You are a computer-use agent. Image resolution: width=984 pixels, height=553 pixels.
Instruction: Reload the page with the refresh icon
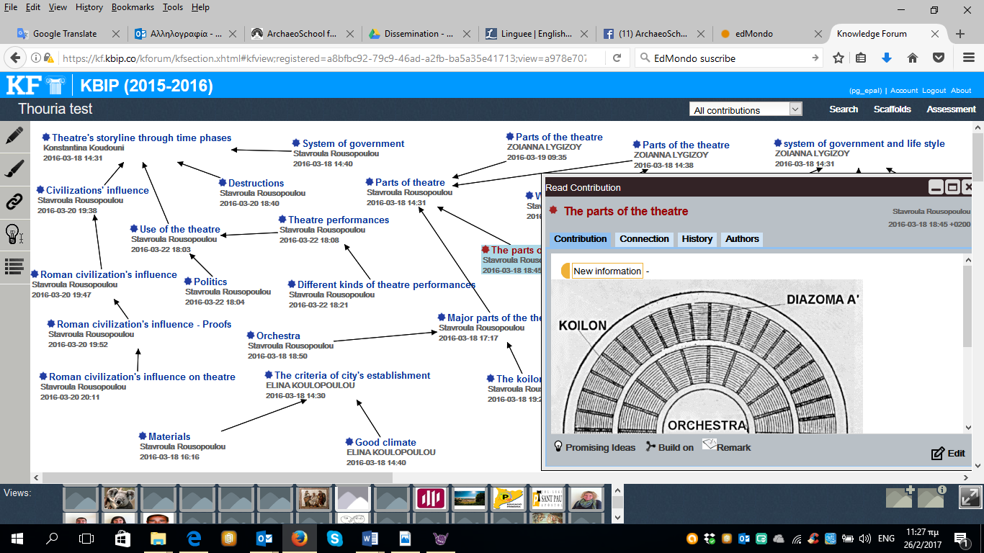click(617, 58)
